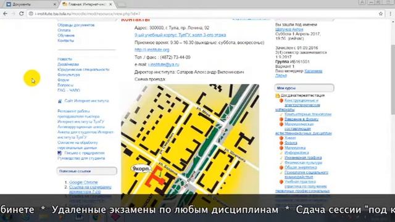Open the Форум link
This screenshot has width=395, height=222.
click(63, 80)
